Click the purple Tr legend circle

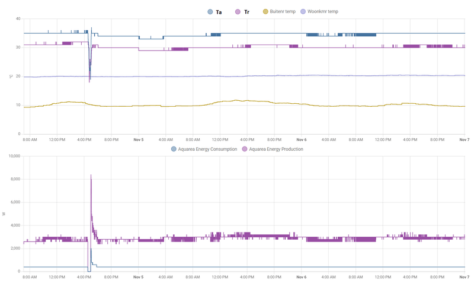click(238, 12)
